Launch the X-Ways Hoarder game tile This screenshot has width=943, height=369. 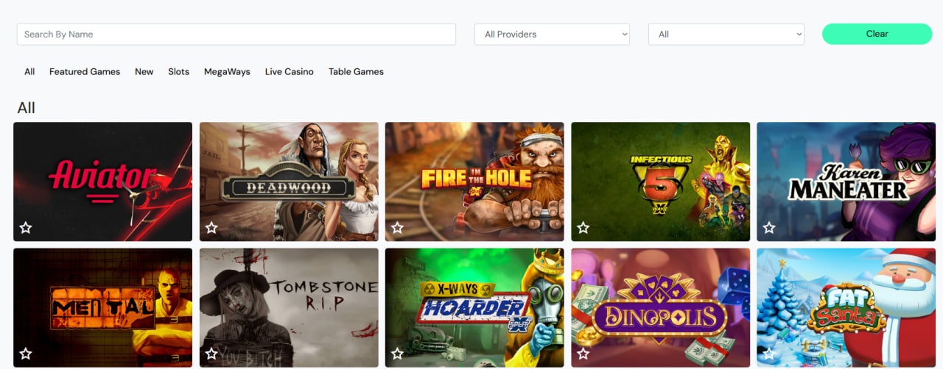coord(474,307)
